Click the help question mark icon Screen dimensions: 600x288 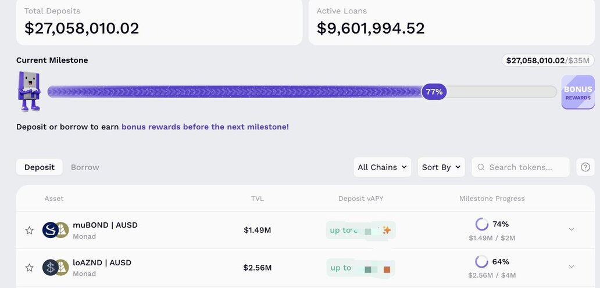(585, 167)
